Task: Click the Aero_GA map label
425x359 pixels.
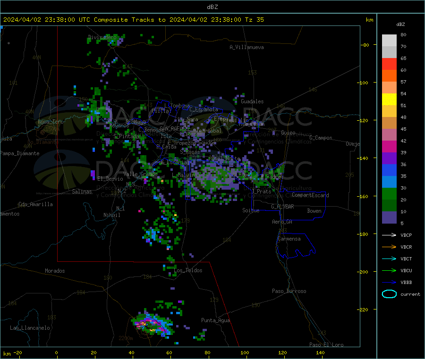Action: (x=282, y=222)
